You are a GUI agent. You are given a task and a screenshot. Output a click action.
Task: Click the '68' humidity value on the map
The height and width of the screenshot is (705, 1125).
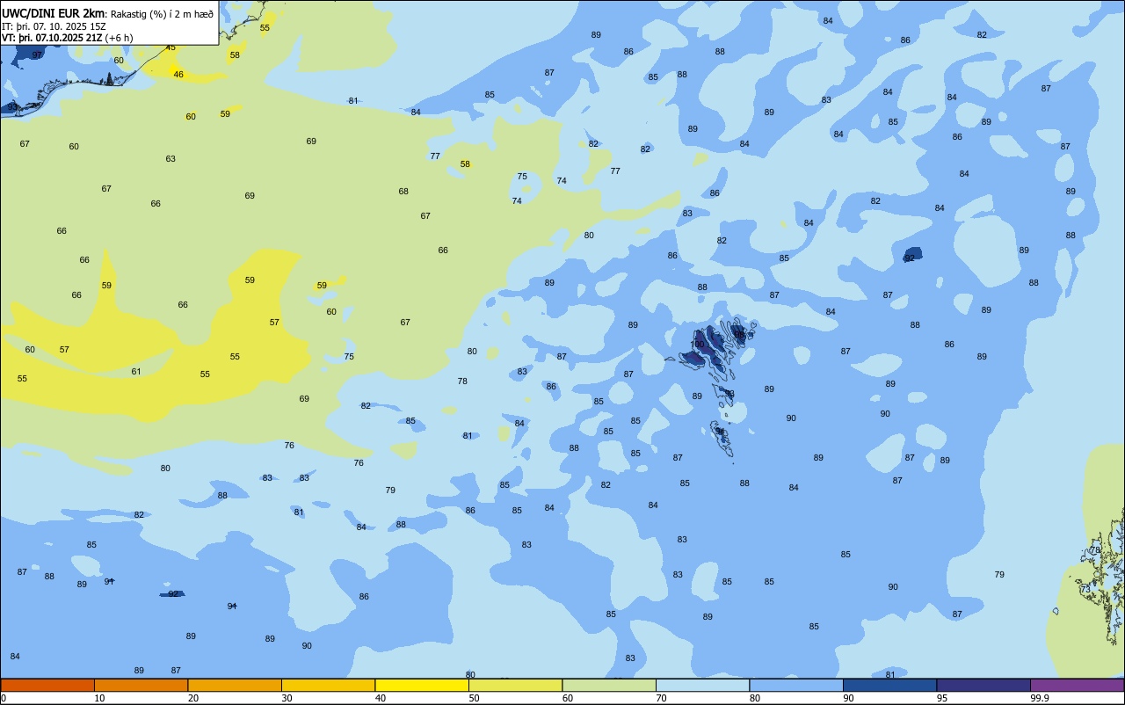[x=403, y=192]
